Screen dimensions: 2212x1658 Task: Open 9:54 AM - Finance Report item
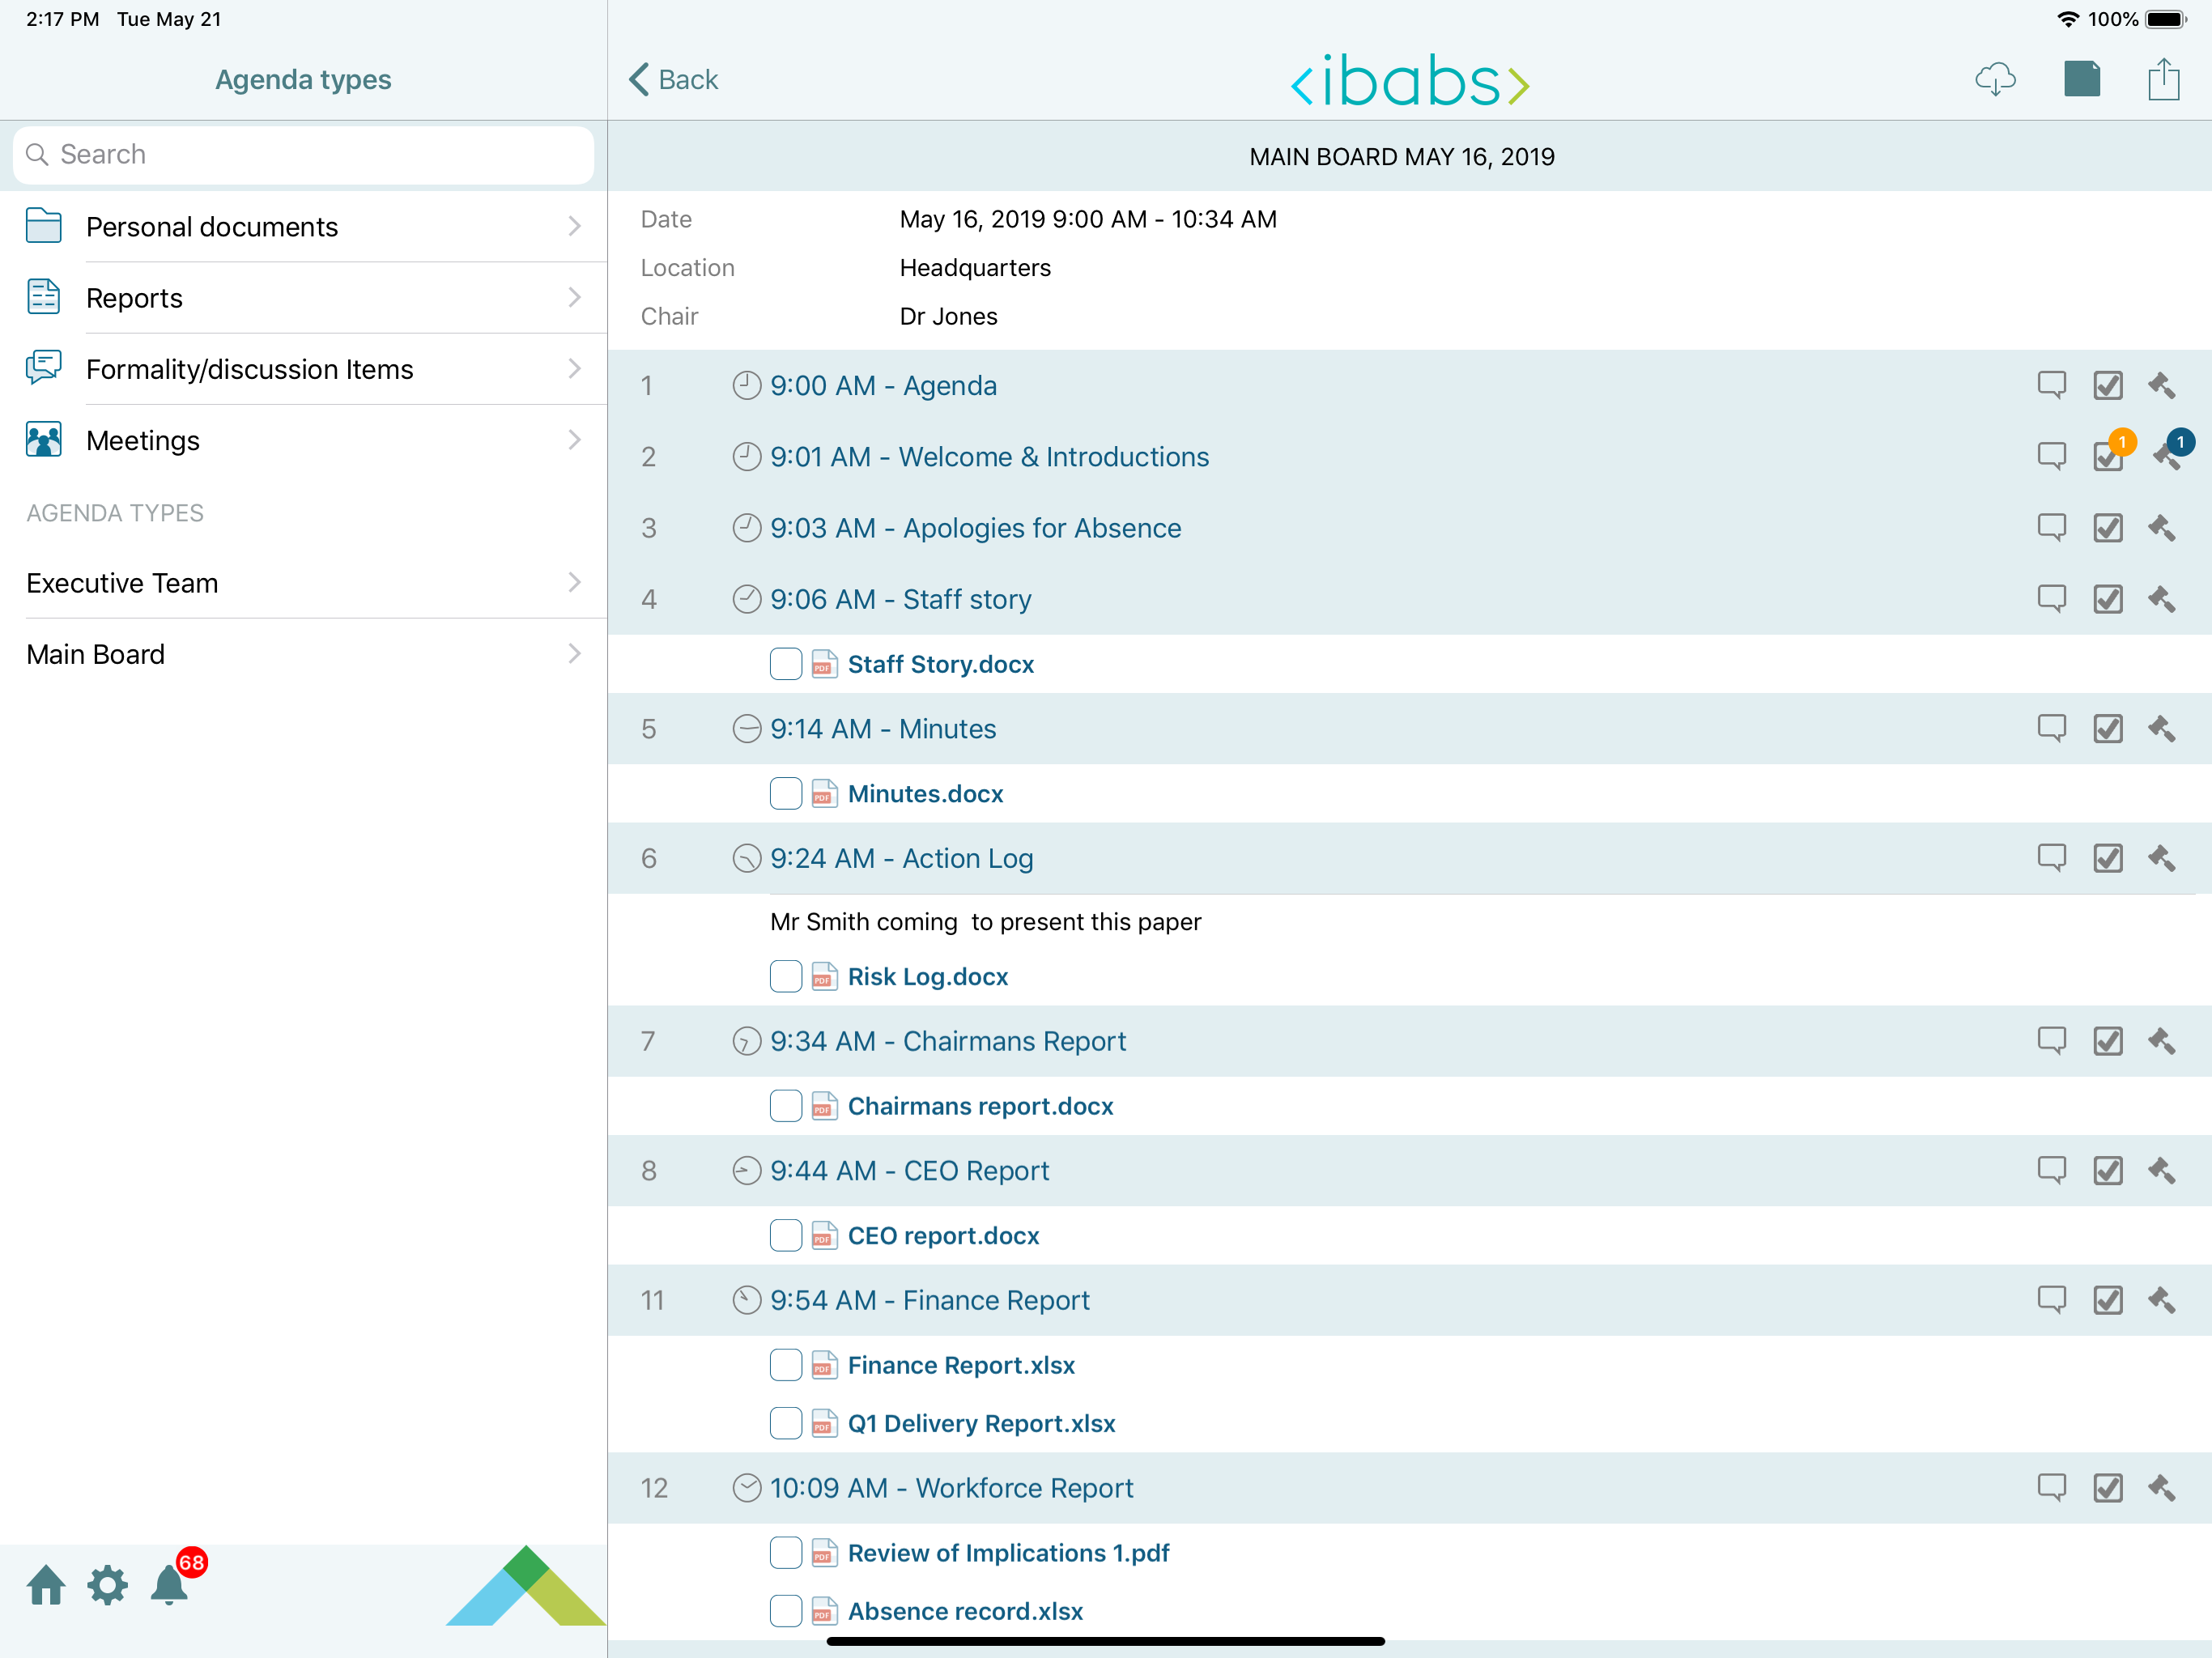coord(929,1300)
